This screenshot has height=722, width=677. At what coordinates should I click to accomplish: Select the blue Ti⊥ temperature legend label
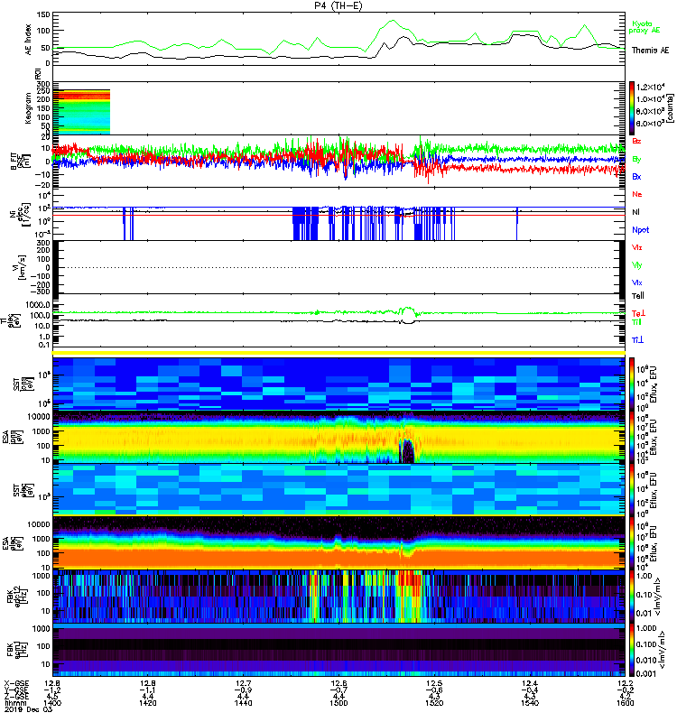click(637, 340)
